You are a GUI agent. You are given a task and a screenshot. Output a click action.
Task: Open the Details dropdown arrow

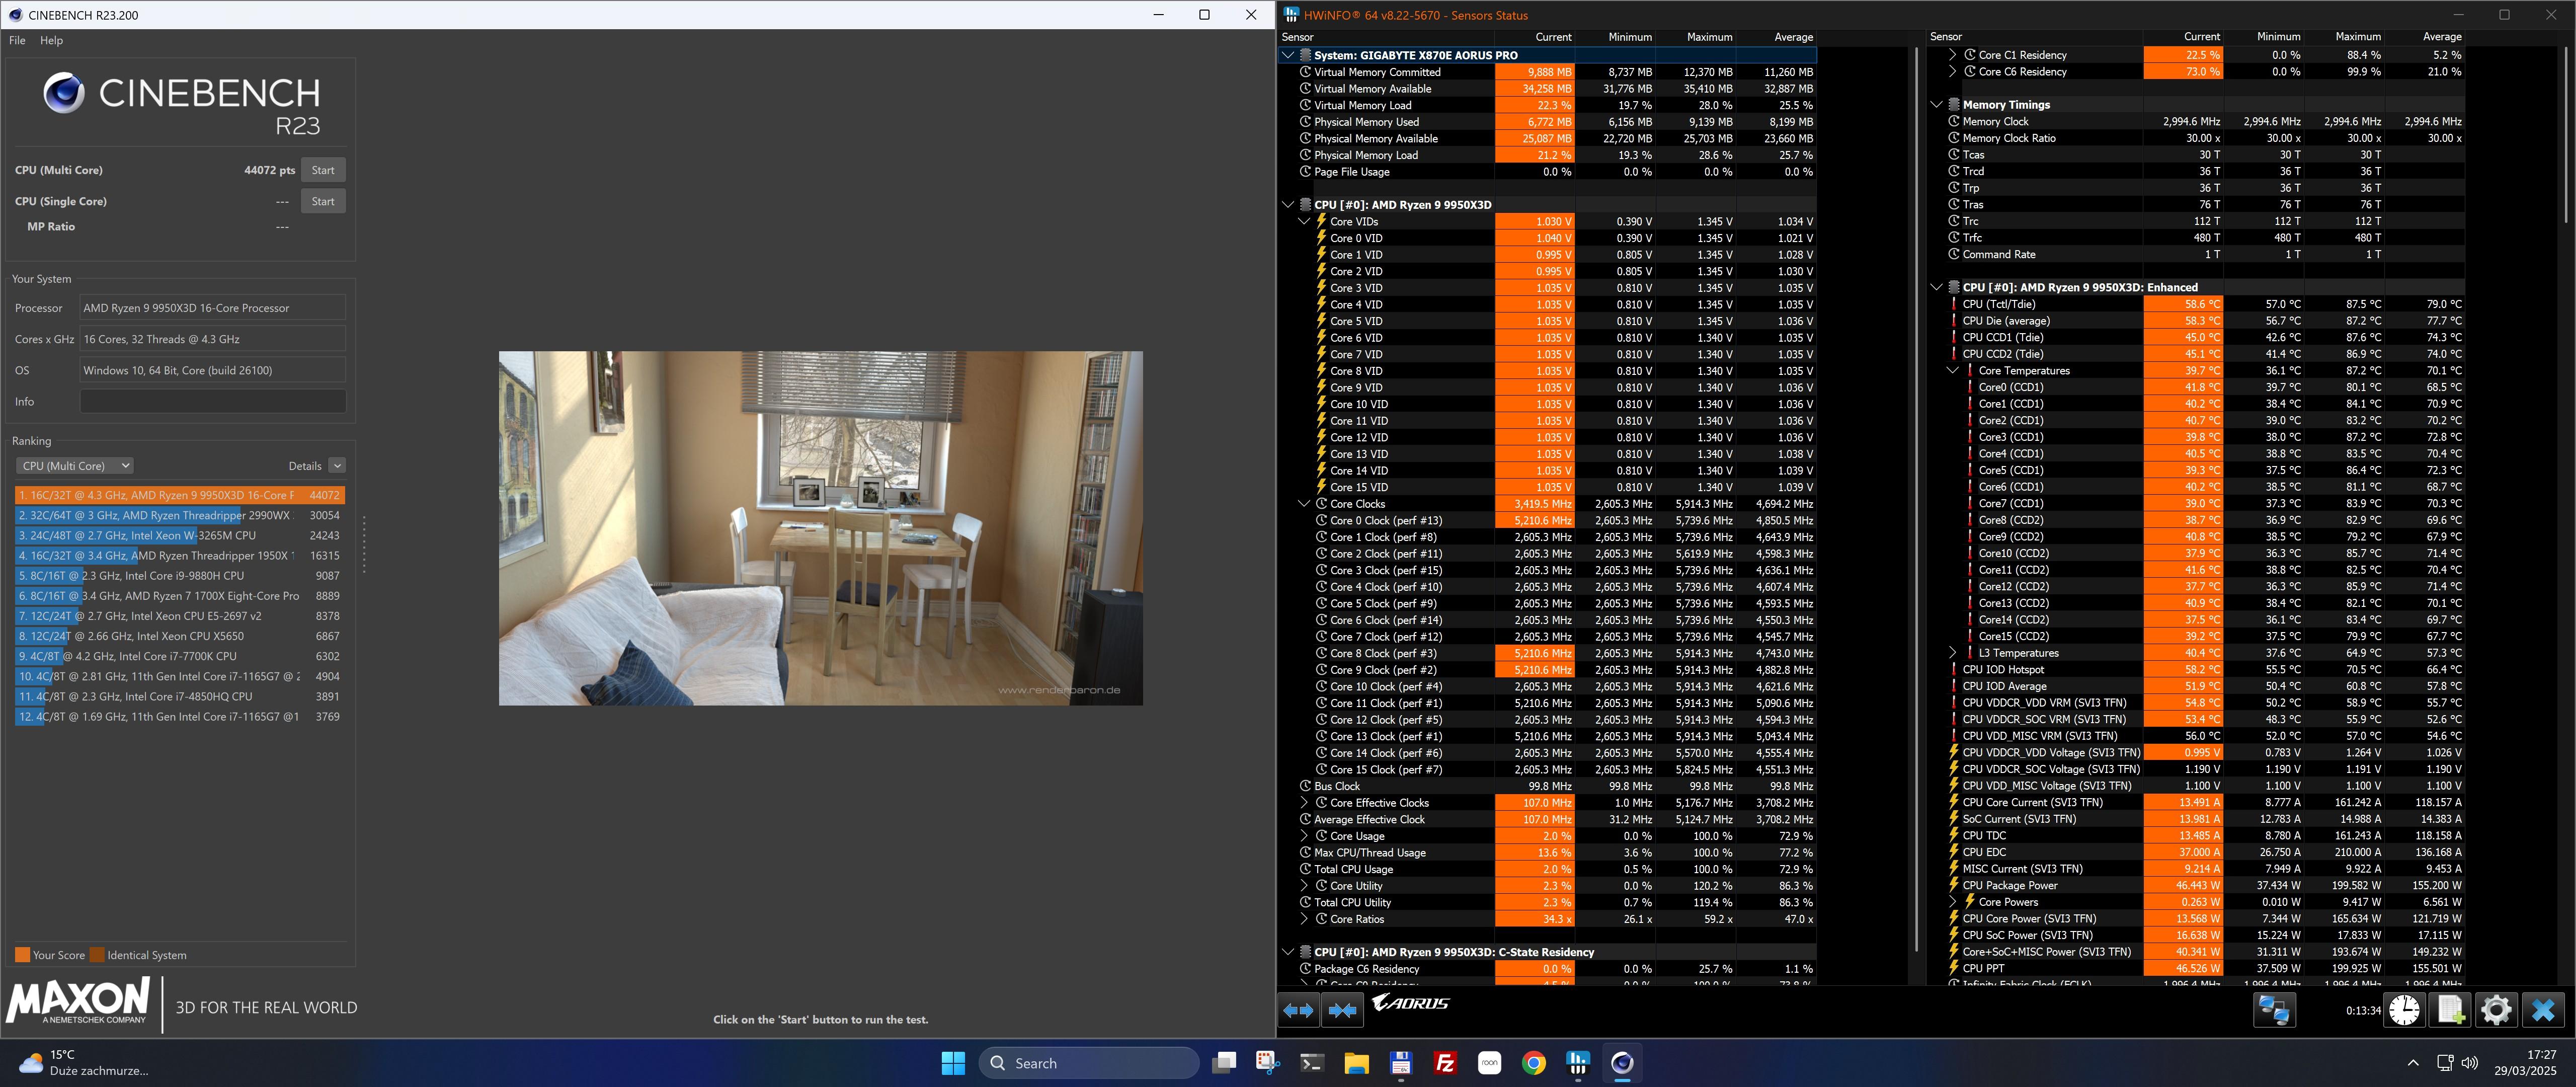[337, 466]
